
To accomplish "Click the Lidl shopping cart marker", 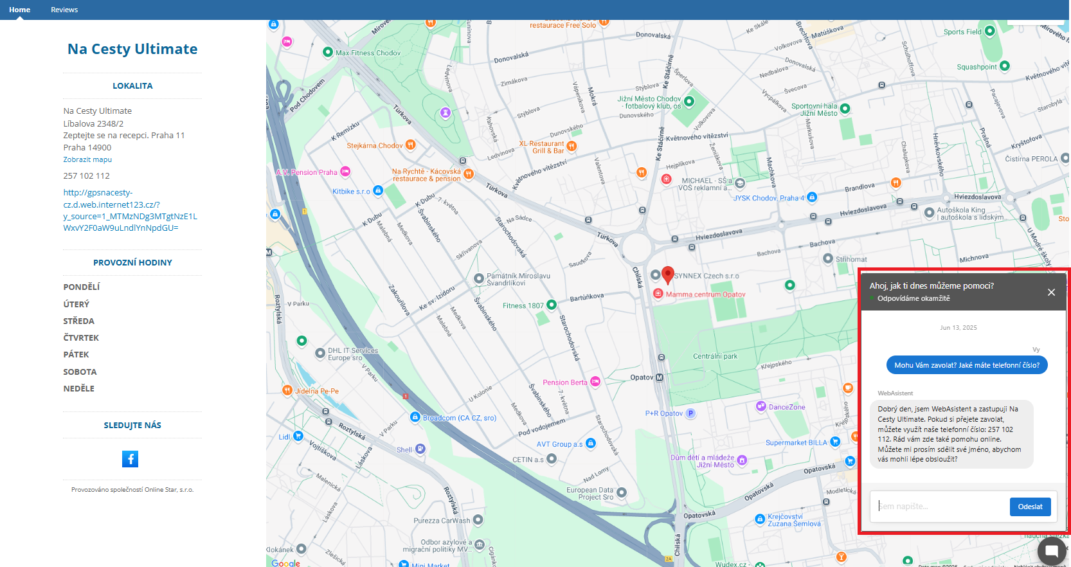I will 298,436.
